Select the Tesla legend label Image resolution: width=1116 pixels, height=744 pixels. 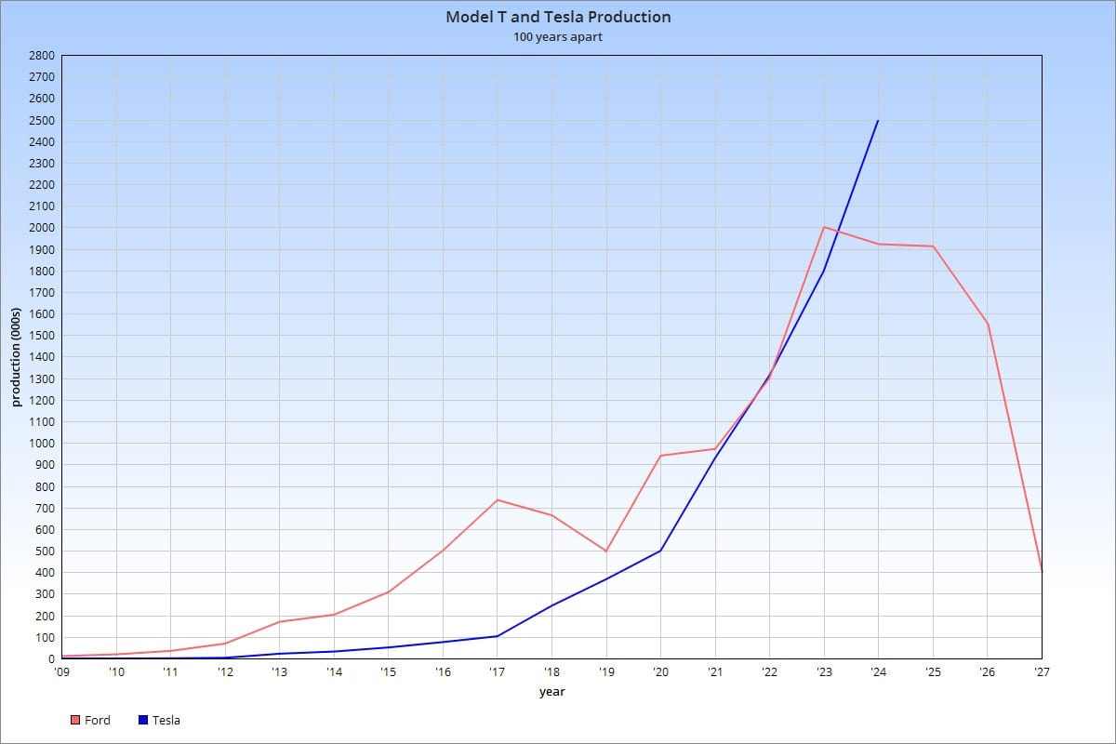166,720
